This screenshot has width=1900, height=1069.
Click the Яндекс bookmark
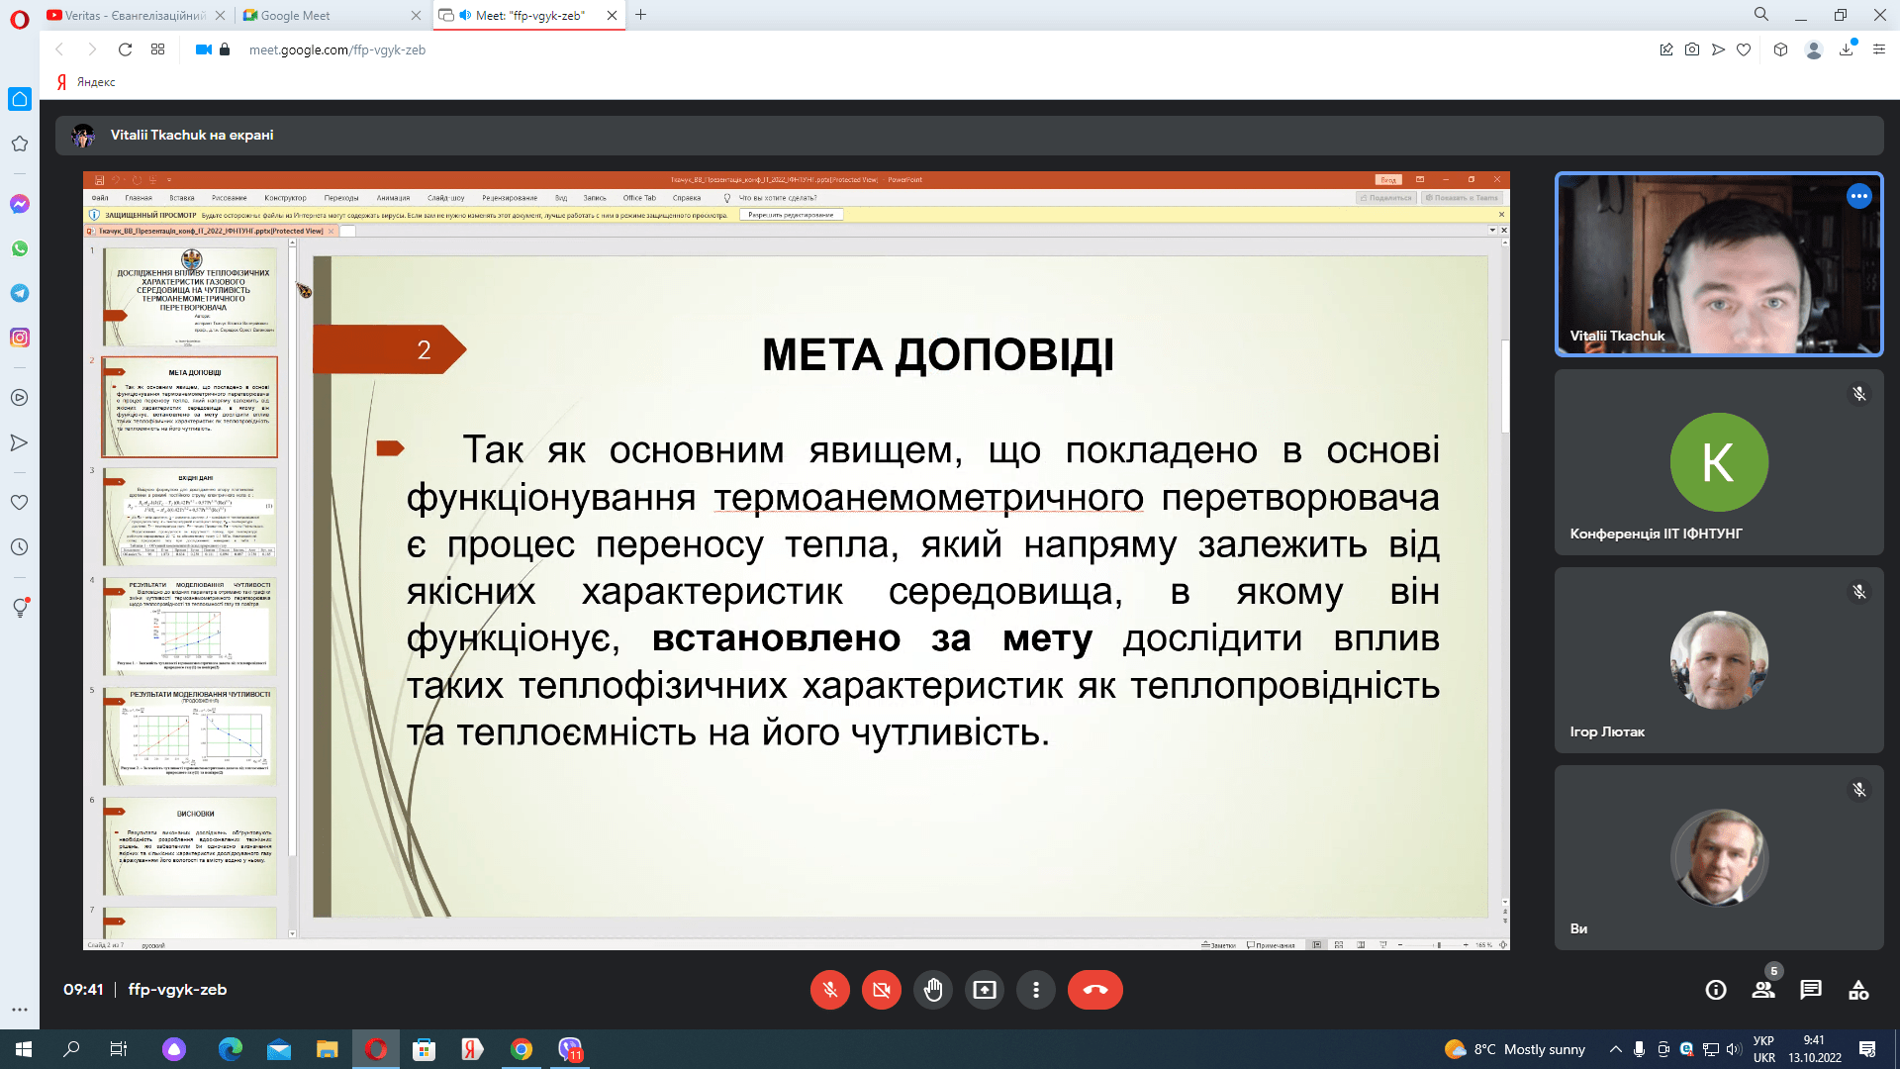(87, 82)
